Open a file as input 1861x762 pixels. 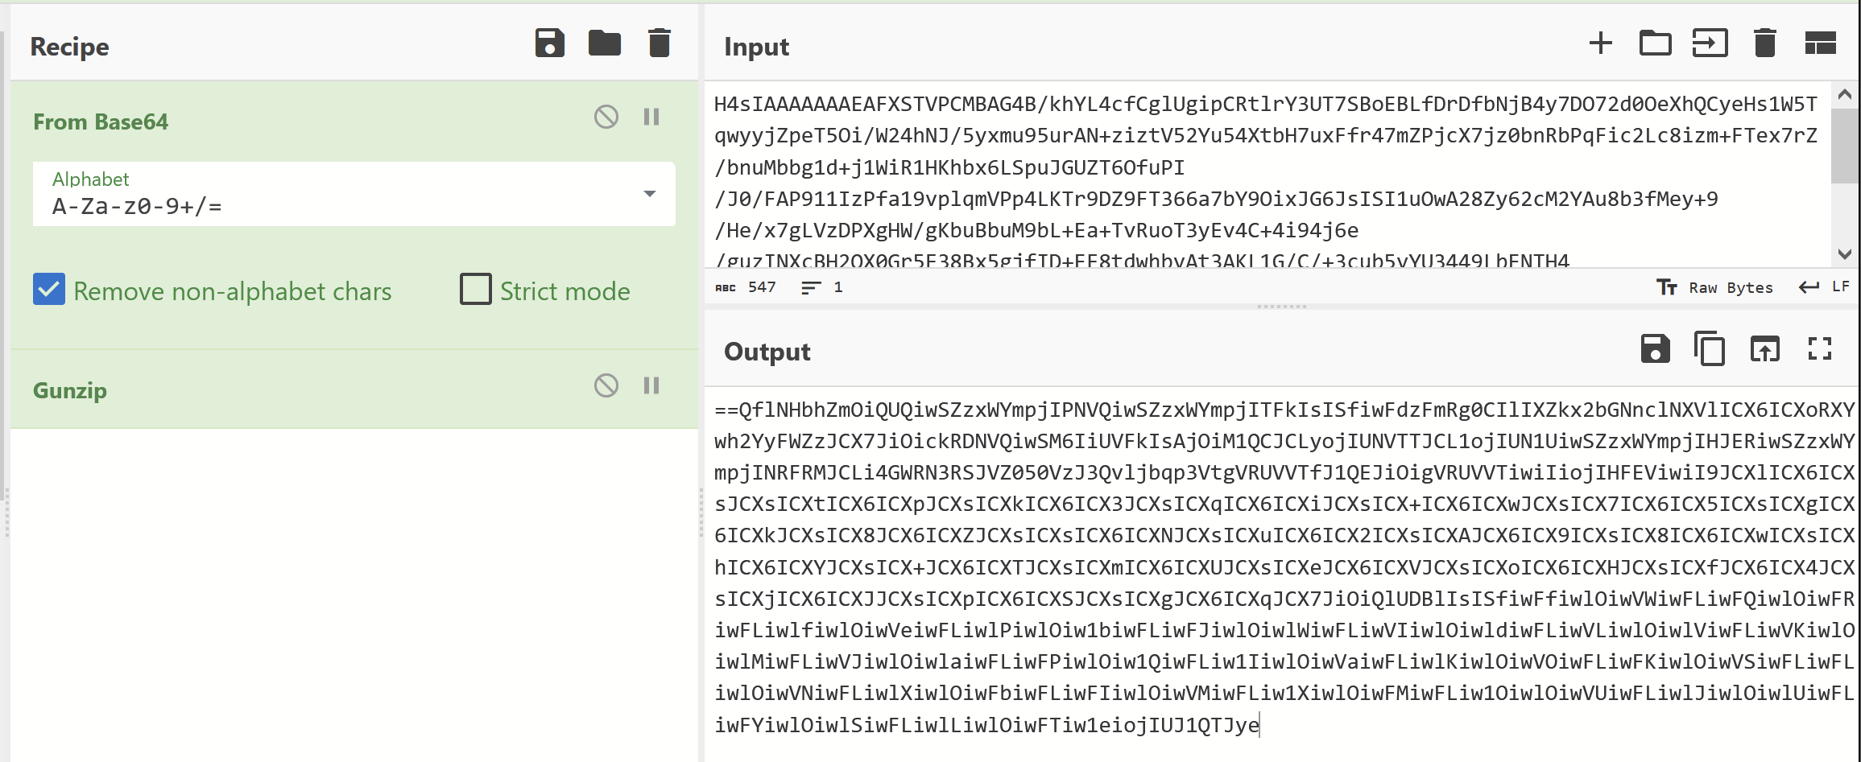[1711, 44]
